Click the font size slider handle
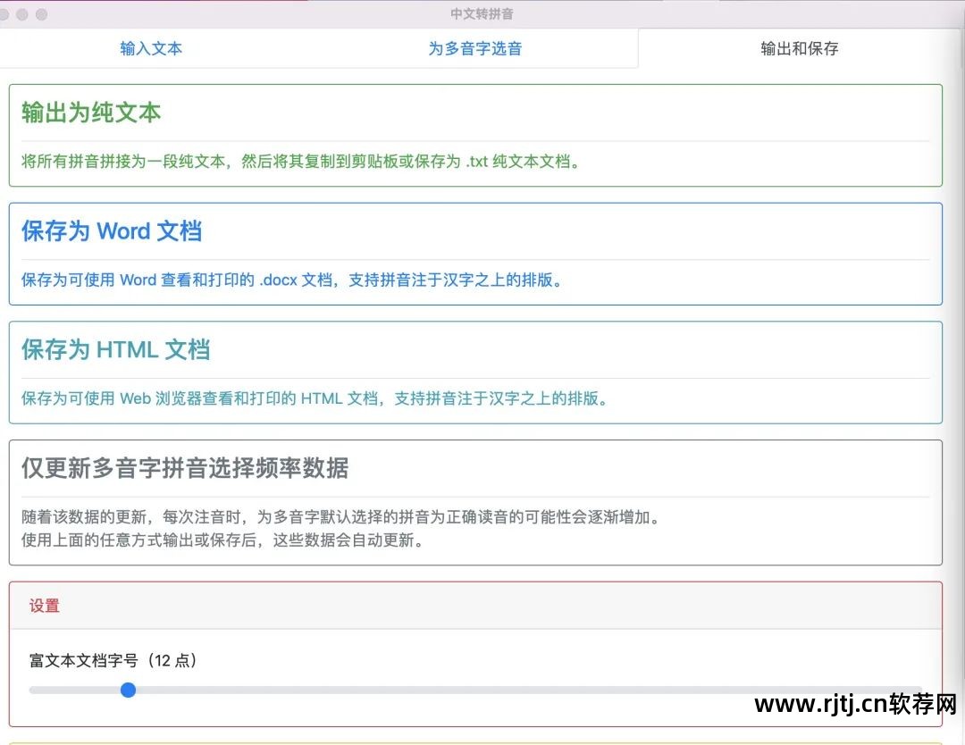The image size is (965, 745). [x=128, y=690]
